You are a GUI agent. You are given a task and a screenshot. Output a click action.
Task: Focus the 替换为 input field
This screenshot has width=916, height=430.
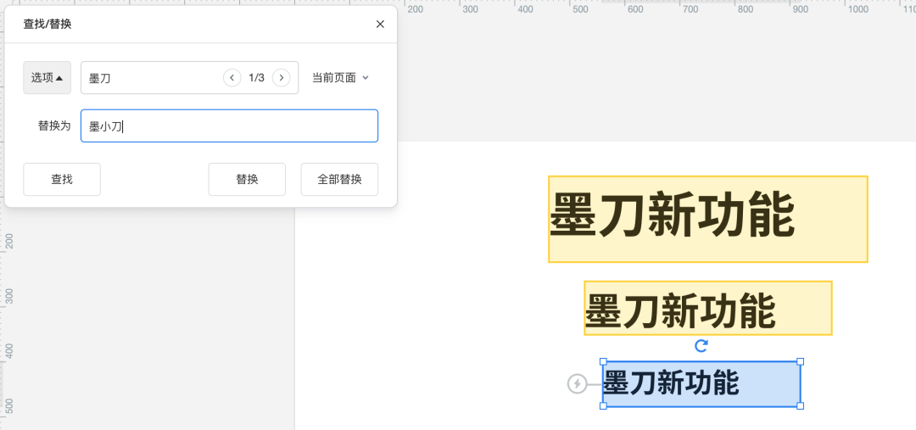click(x=230, y=126)
